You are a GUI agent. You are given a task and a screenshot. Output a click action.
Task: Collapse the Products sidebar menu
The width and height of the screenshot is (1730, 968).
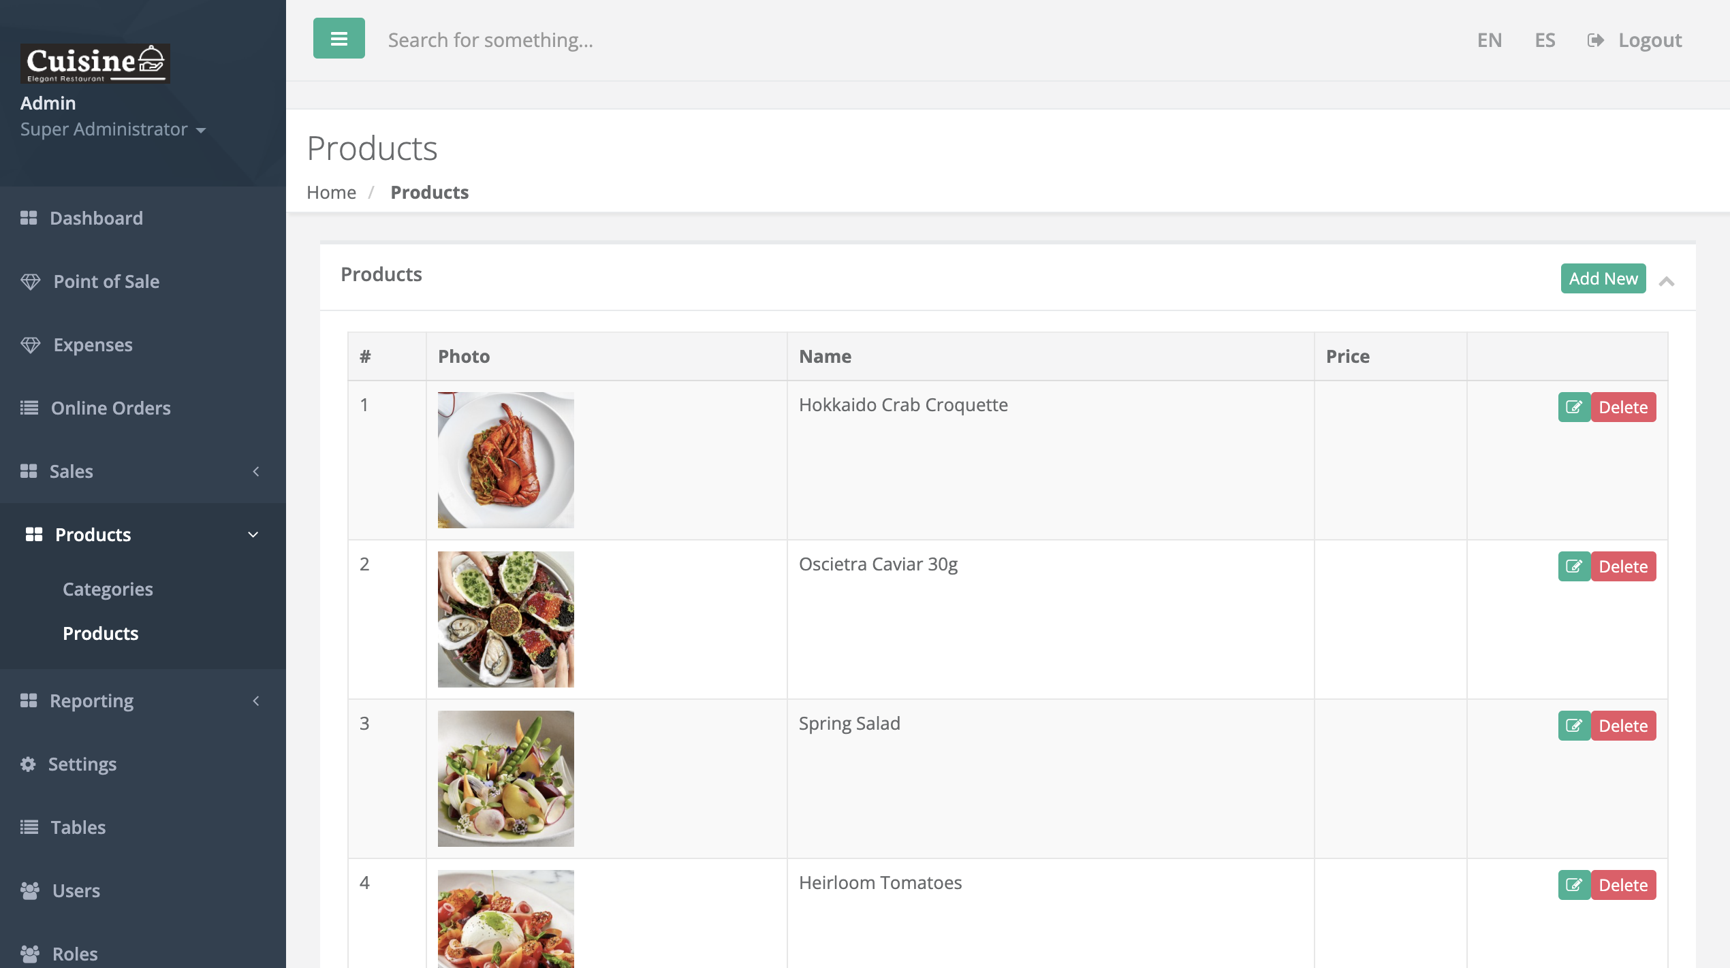pyautogui.click(x=253, y=534)
